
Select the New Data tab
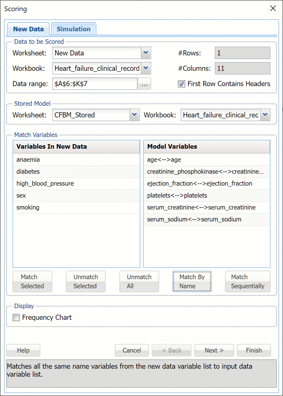pyautogui.click(x=28, y=29)
